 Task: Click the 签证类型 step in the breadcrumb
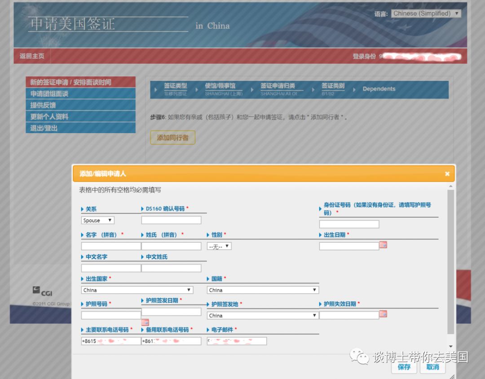tap(176, 89)
